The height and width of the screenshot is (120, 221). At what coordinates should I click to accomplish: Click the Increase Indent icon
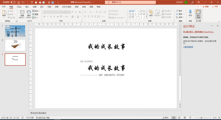(x=100, y=12)
